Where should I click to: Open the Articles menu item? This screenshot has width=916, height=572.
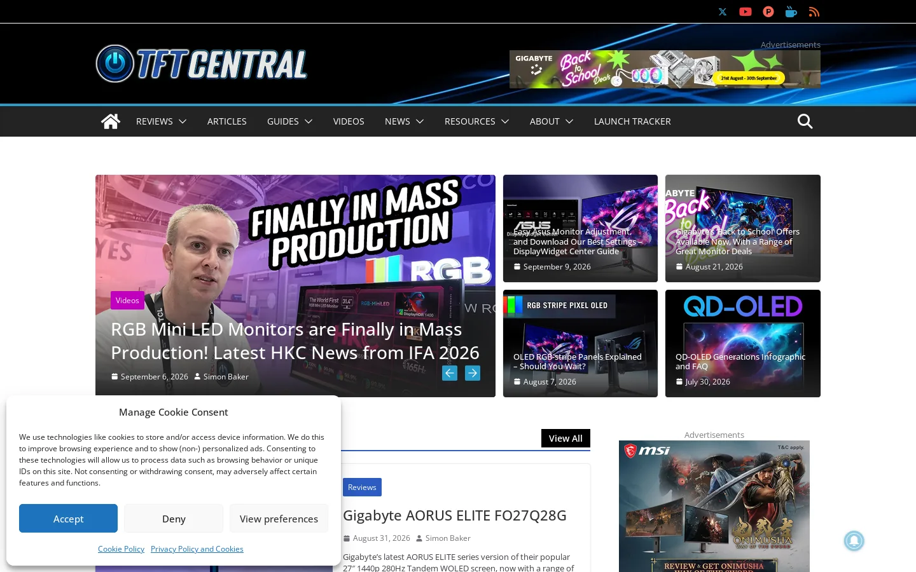tap(227, 121)
